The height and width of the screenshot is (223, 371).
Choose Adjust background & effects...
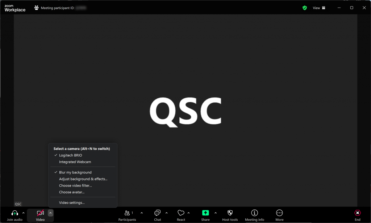(83, 179)
